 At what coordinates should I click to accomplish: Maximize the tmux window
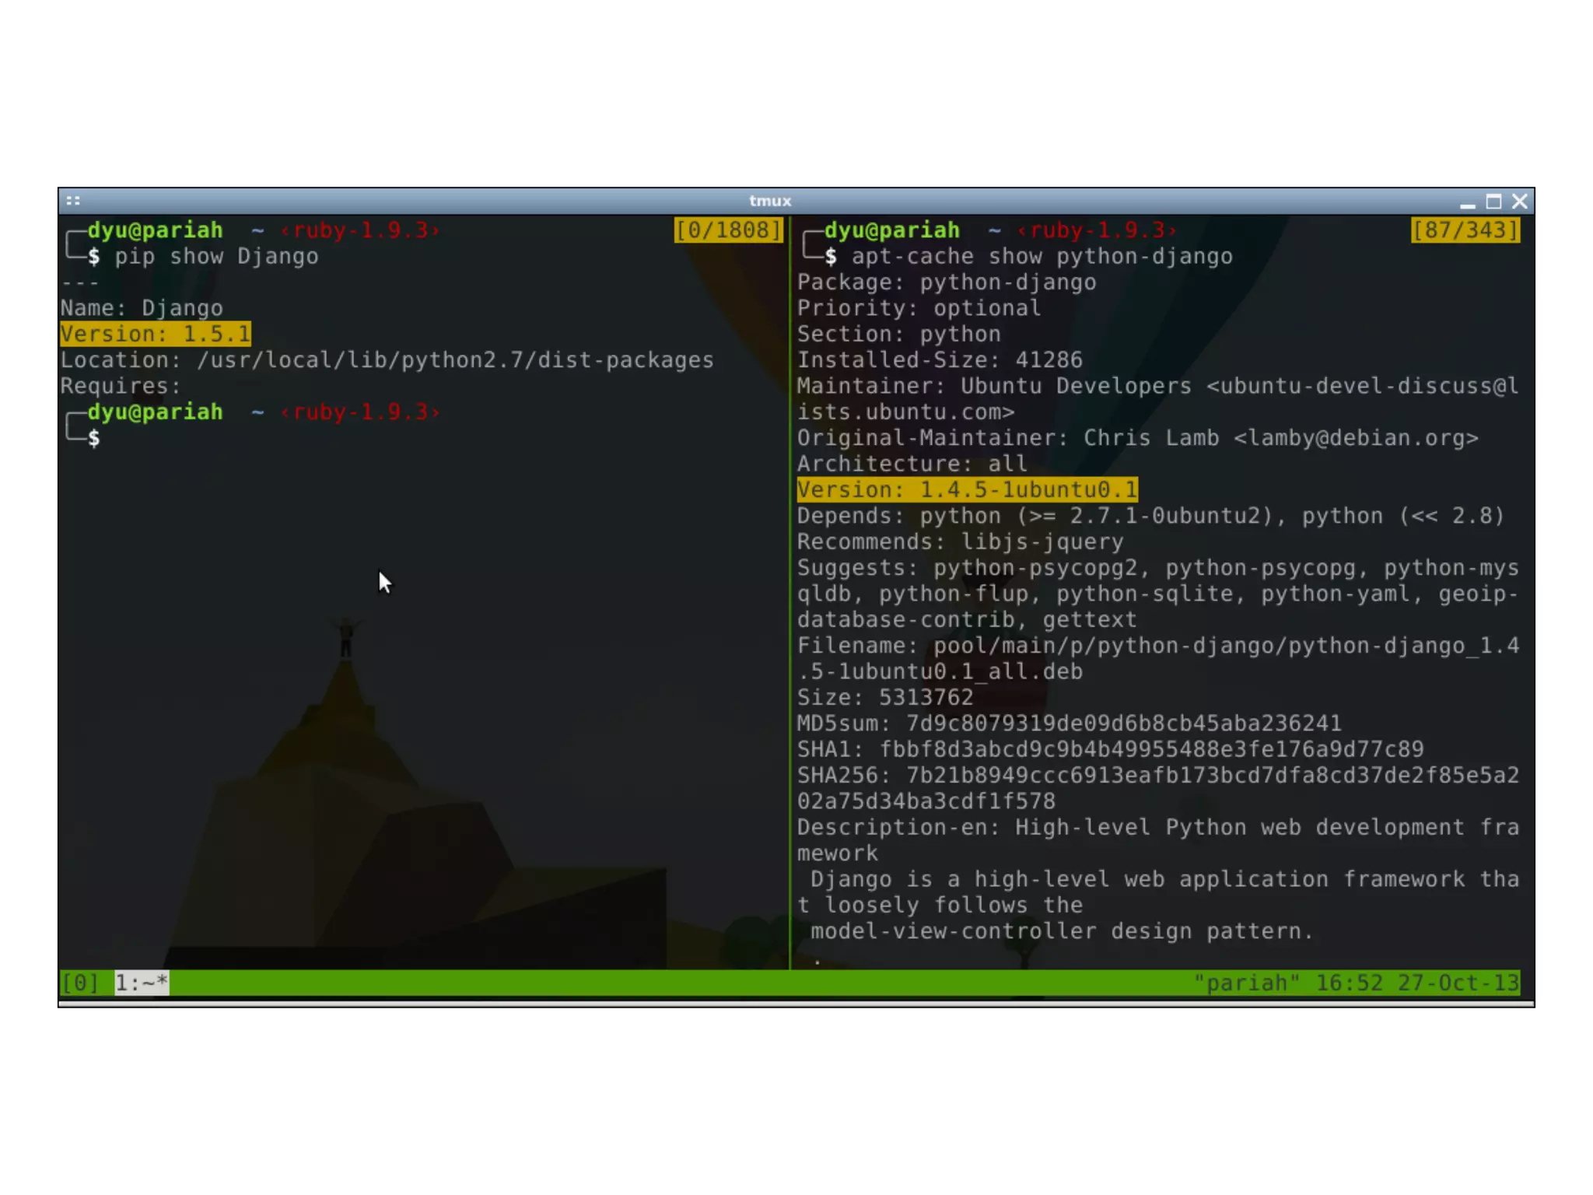pos(1493,202)
